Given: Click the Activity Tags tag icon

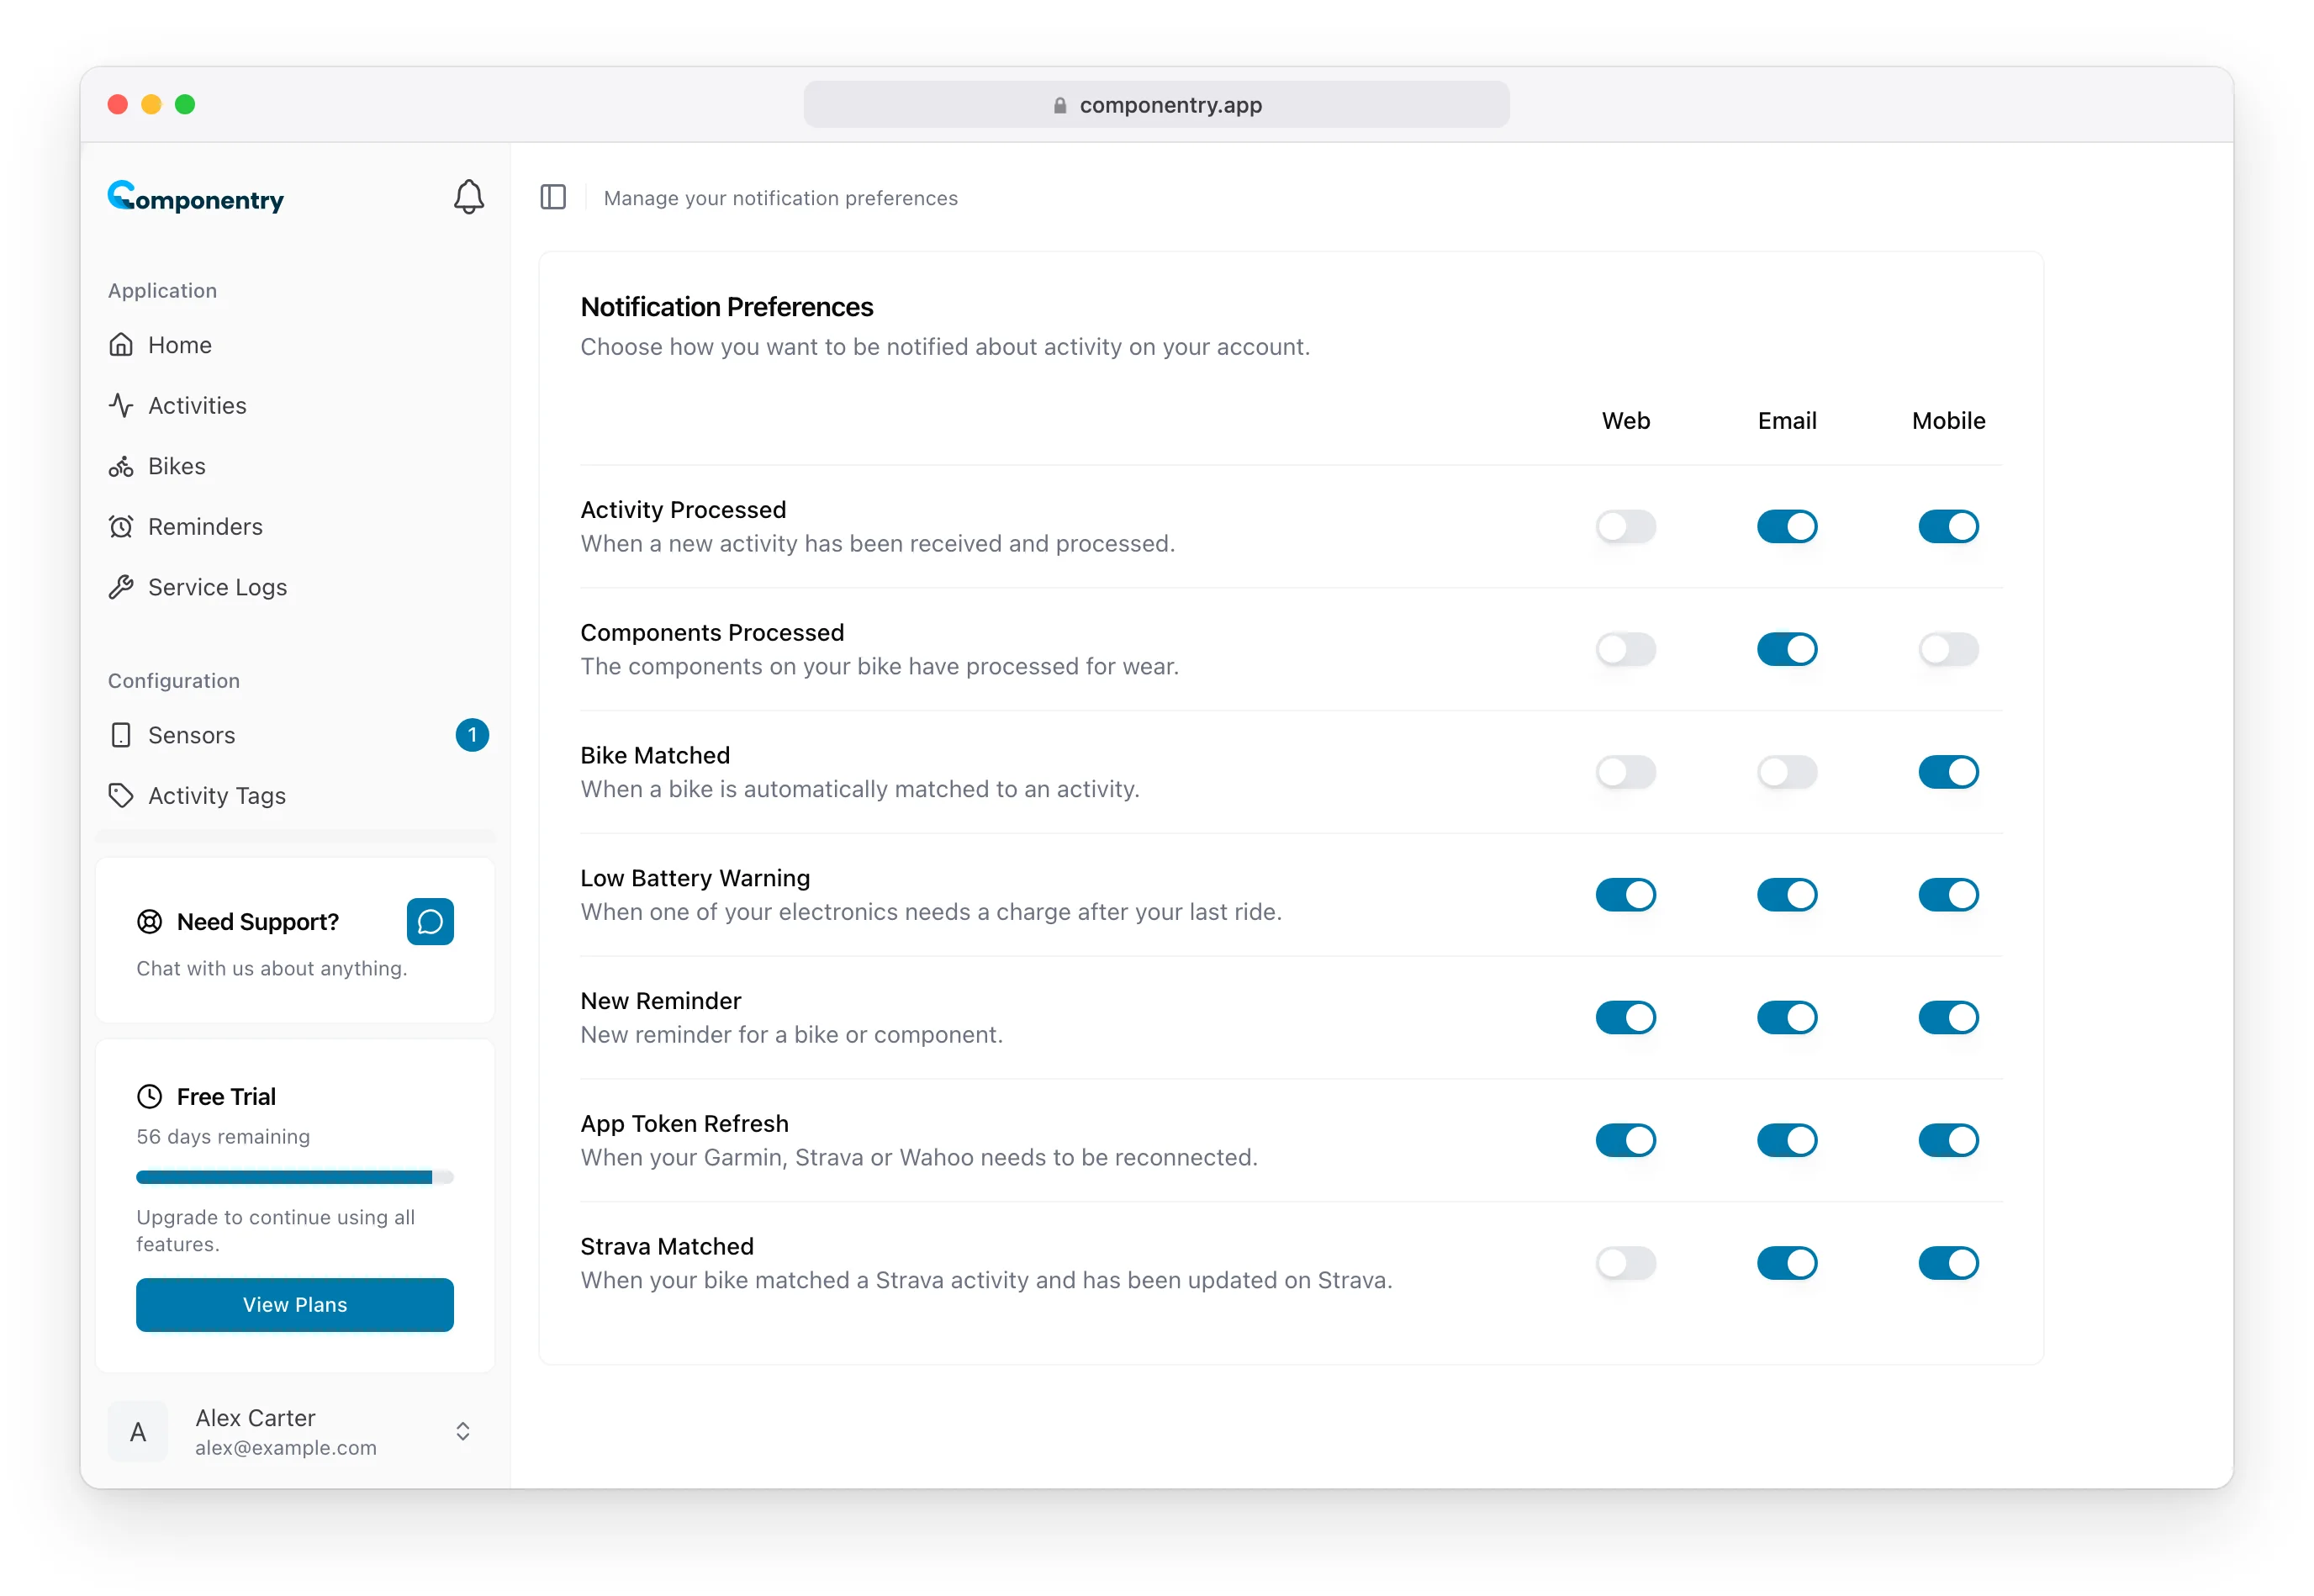Looking at the screenshot, I should coord(121,796).
